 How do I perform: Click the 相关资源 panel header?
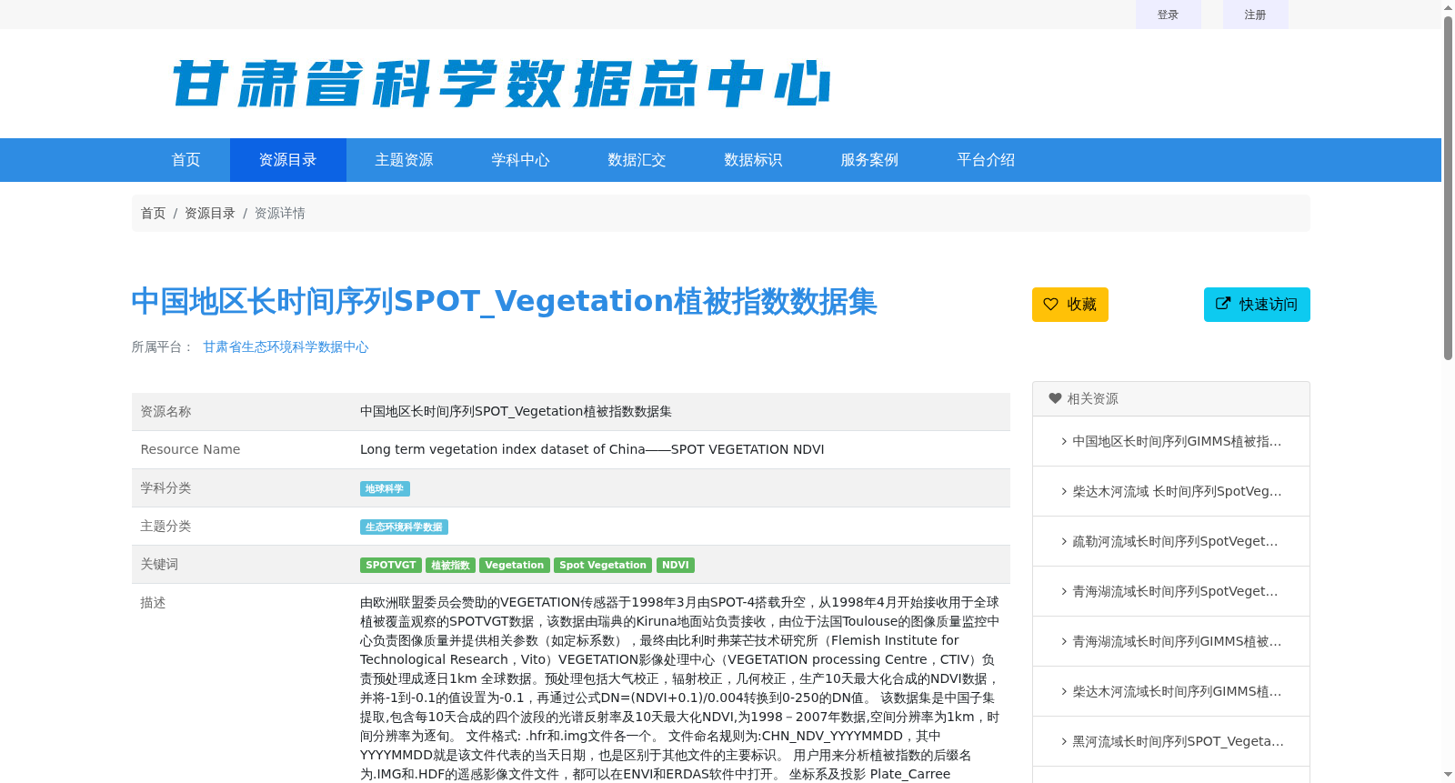[x=1171, y=399]
